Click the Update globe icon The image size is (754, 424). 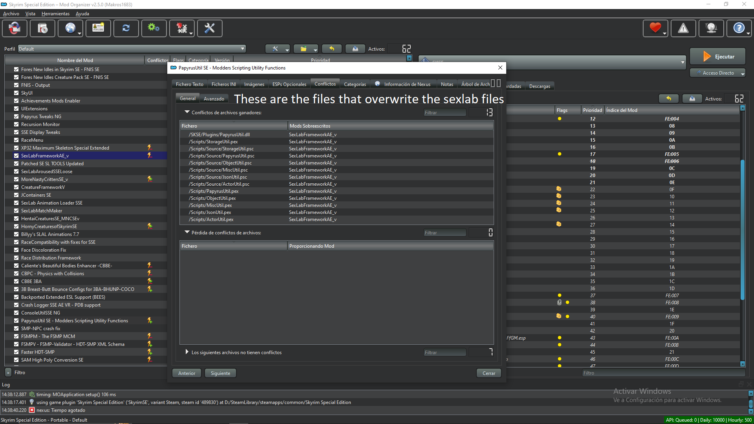pos(711,28)
